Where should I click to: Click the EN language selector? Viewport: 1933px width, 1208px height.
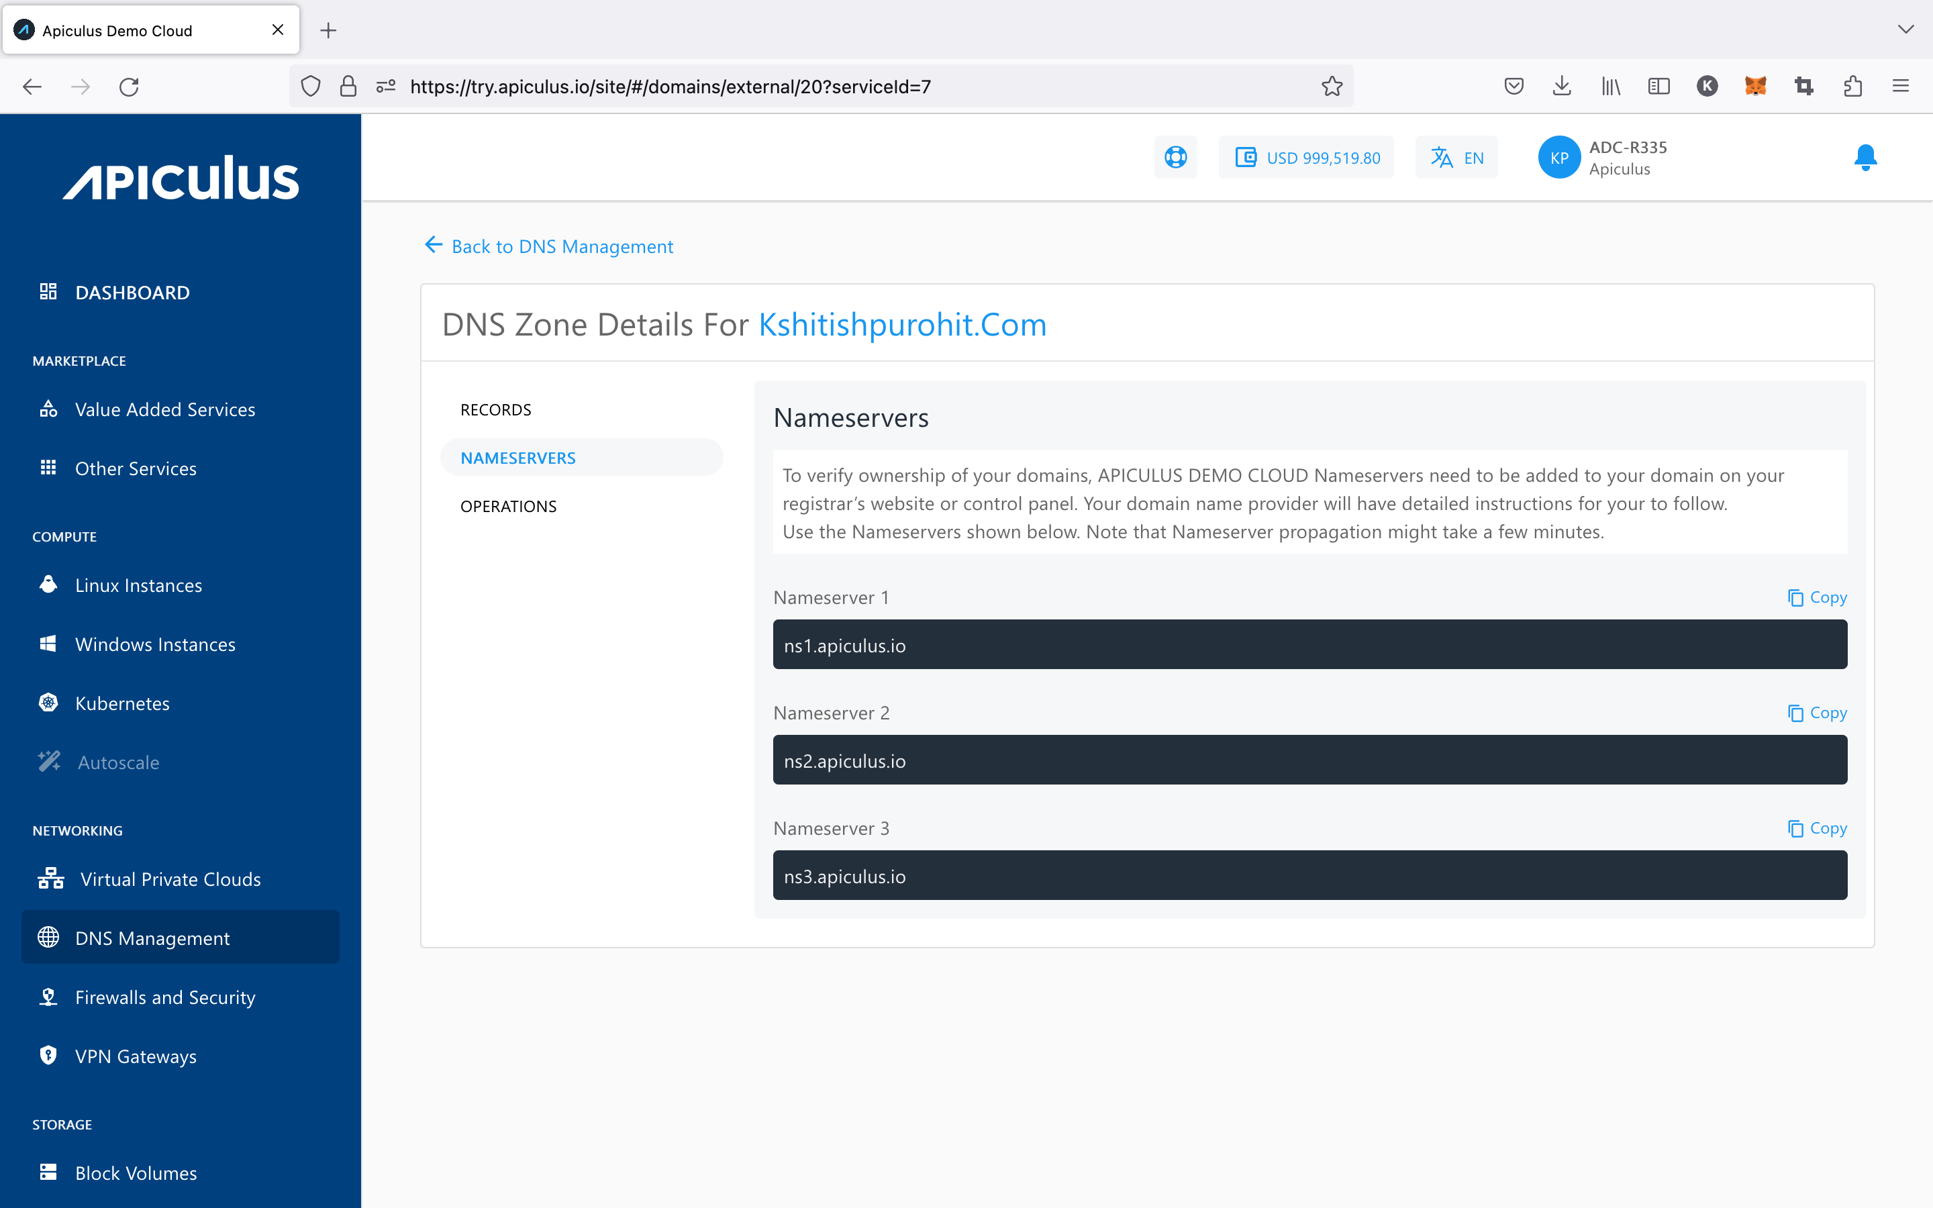[x=1458, y=157]
